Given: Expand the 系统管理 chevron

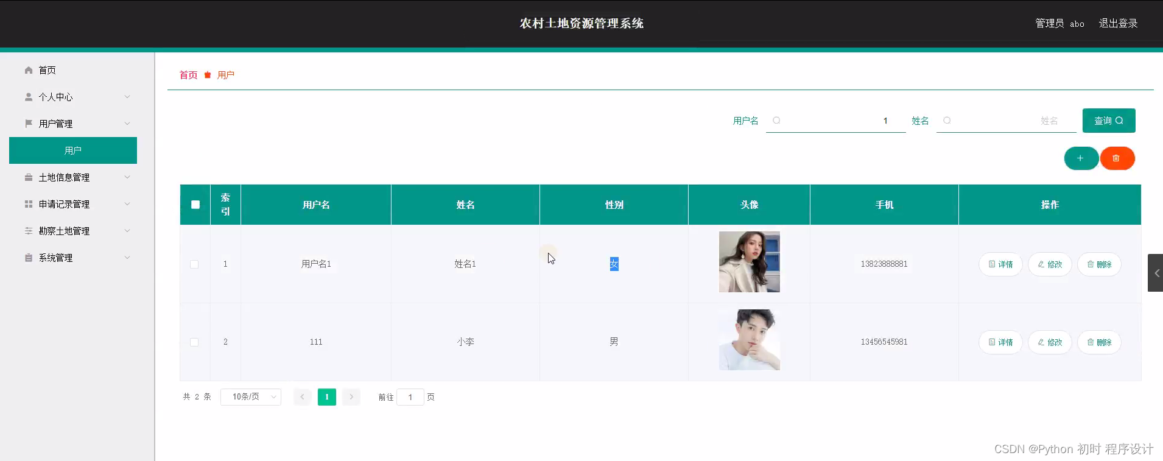Looking at the screenshot, I should tap(127, 258).
